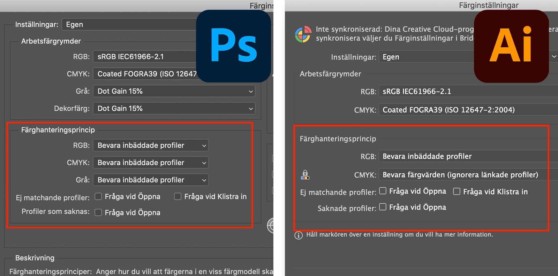Enable Illustrator 'Fråga vid Klistra in' checkbox
This screenshot has width=558, height=276.
click(457, 191)
